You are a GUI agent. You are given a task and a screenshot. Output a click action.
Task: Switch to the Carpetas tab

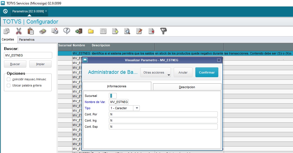point(8,39)
